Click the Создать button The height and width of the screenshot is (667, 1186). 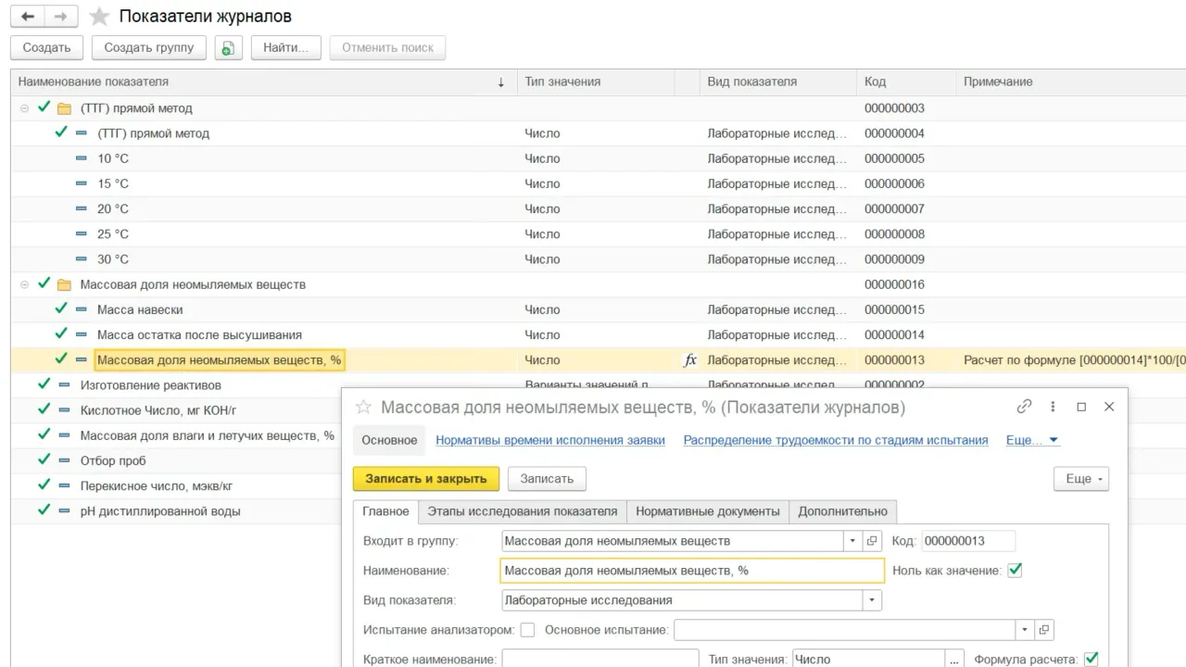46,48
